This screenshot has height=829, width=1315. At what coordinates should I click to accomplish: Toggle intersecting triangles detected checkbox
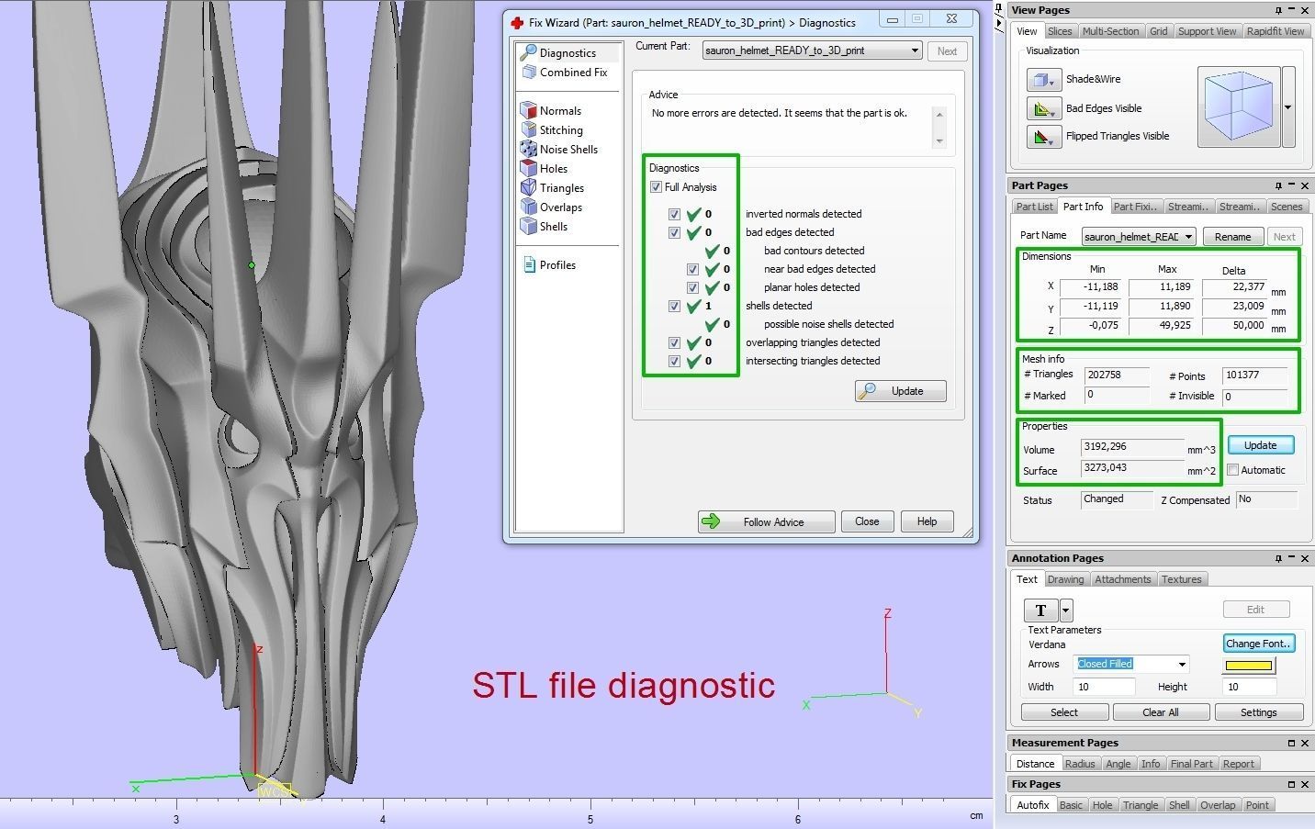(x=674, y=361)
